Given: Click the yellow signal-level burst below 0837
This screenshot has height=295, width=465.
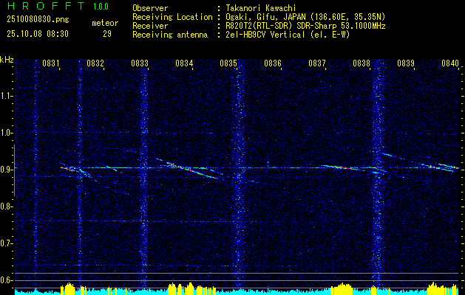Looking at the screenshot, I should pos(342,289).
